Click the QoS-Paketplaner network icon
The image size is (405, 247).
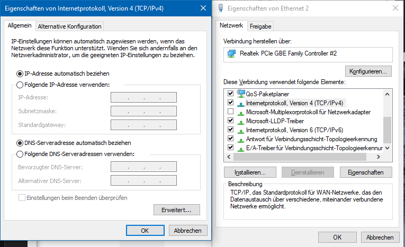click(241, 94)
